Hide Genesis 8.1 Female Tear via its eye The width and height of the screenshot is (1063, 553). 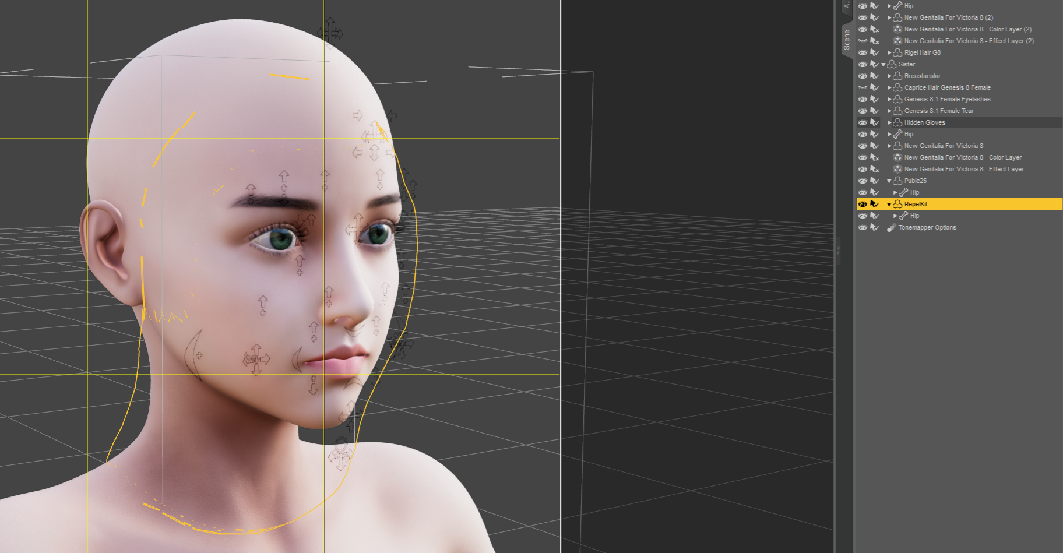(x=863, y=111)
